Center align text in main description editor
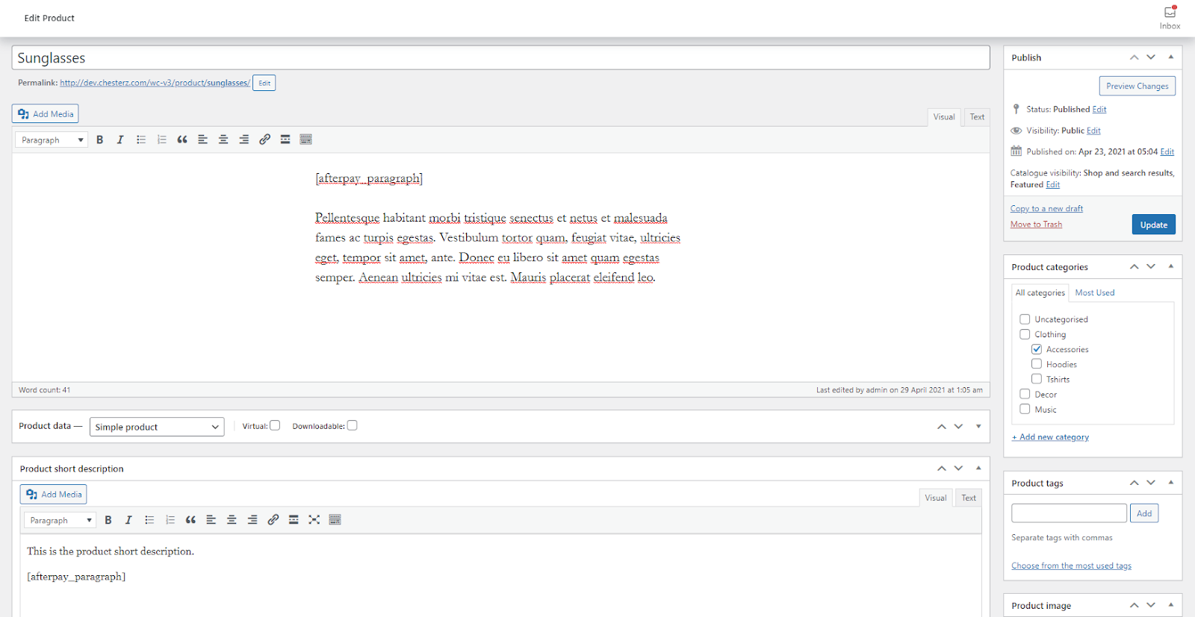 coord(223,140)
